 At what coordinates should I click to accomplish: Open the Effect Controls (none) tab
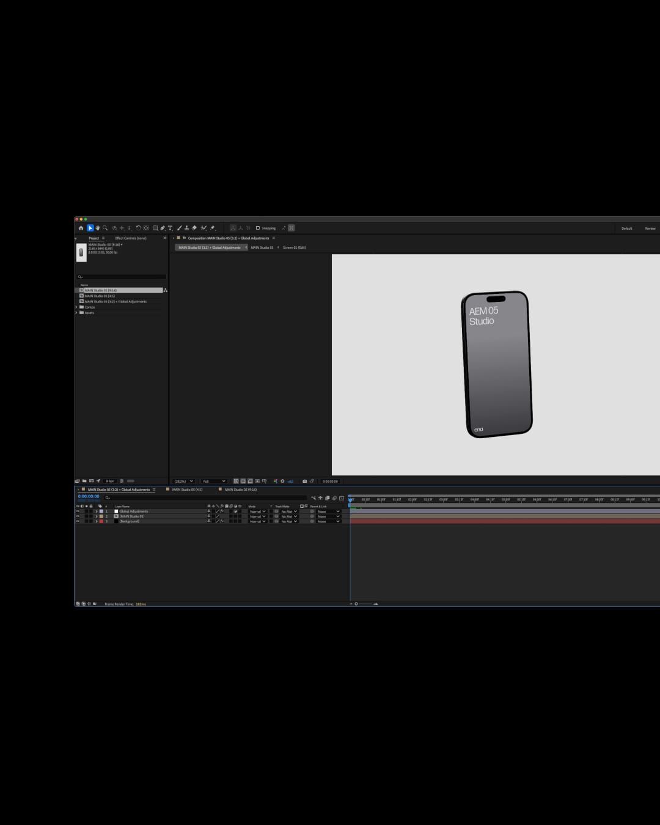(x=131, y=238)
